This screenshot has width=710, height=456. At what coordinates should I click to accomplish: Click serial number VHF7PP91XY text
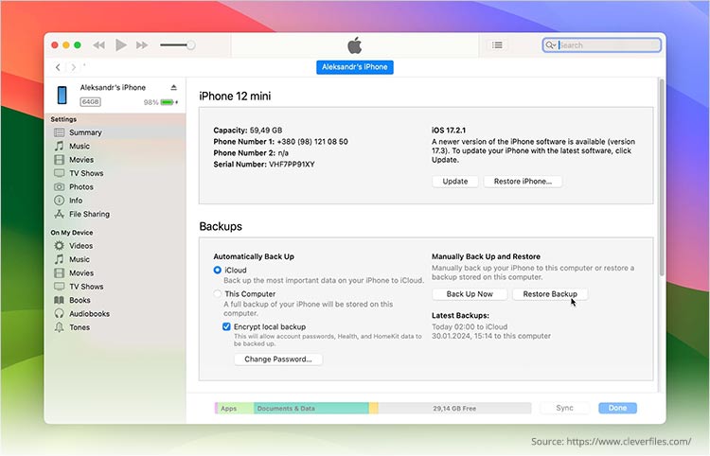(x=292, y=165)
